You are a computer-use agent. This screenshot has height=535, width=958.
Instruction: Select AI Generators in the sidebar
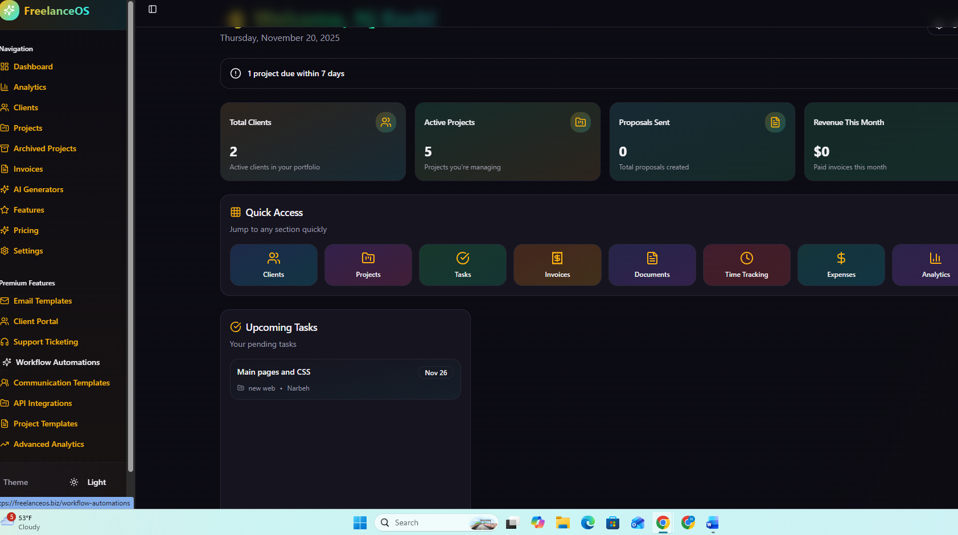38,189
